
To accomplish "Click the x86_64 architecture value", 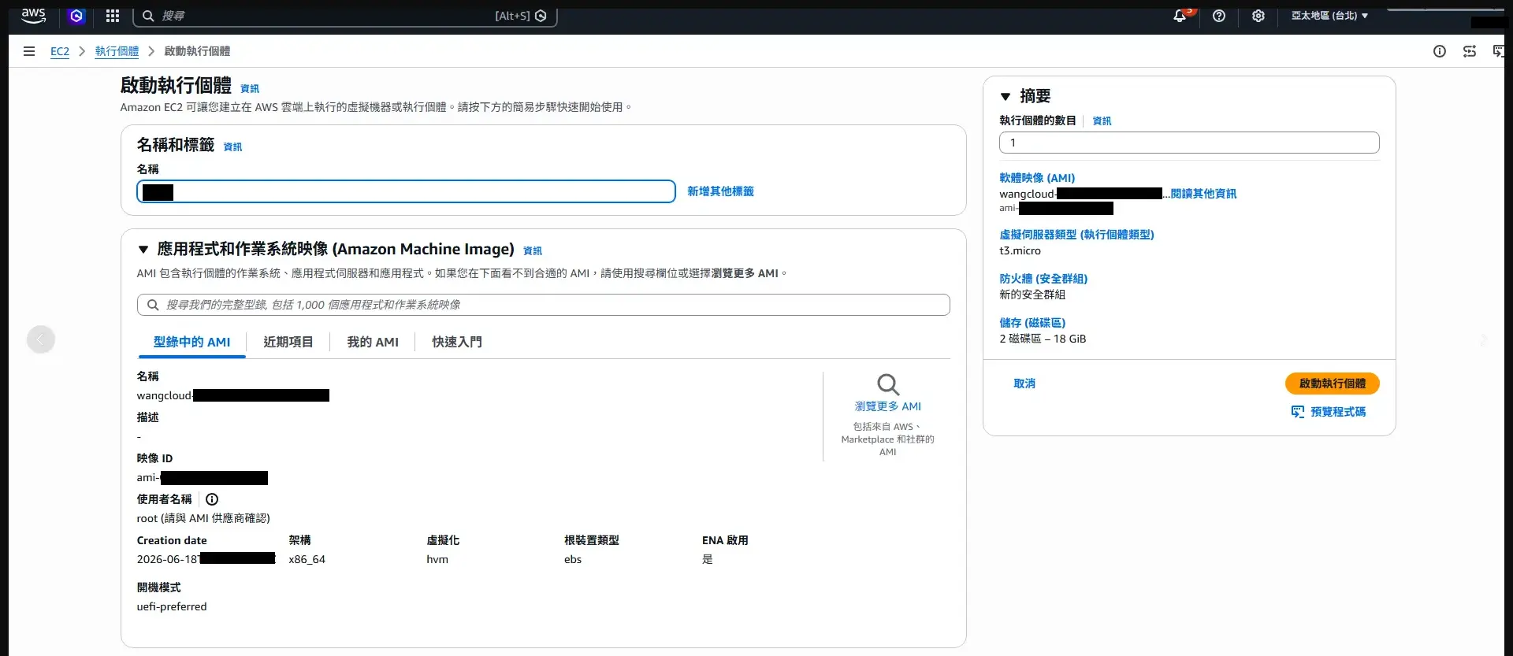I will click(x=307, y=560).
